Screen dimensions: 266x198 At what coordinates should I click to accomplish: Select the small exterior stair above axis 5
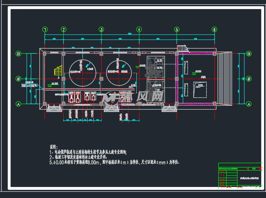(x=183, y=48)
